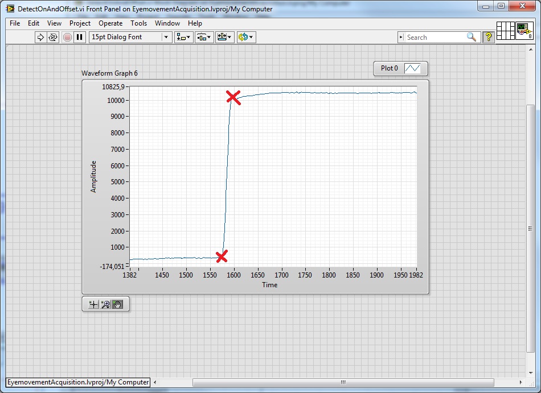Screen dimensions: 541x393
Task: Open the Help menu
Action: pos(195,23)
